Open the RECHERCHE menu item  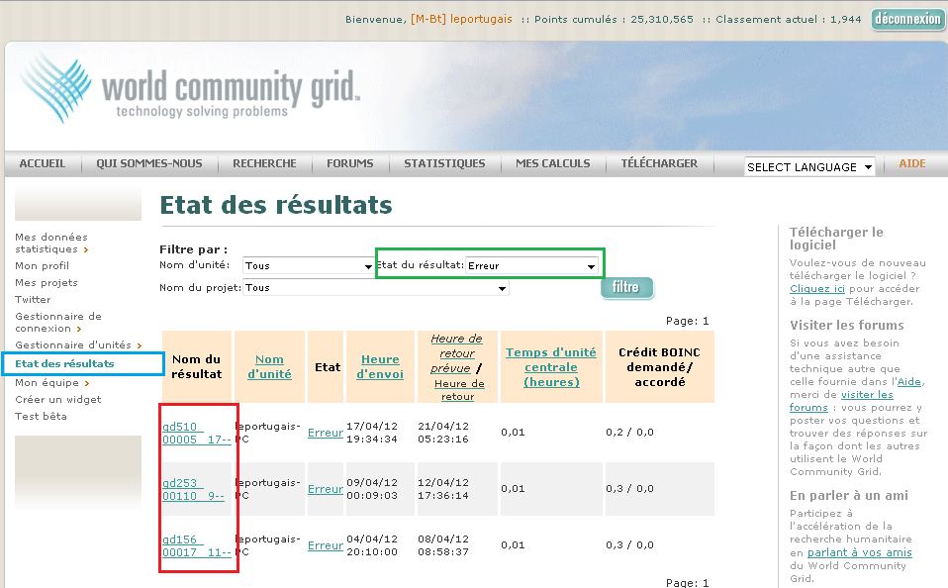[265, 163]
